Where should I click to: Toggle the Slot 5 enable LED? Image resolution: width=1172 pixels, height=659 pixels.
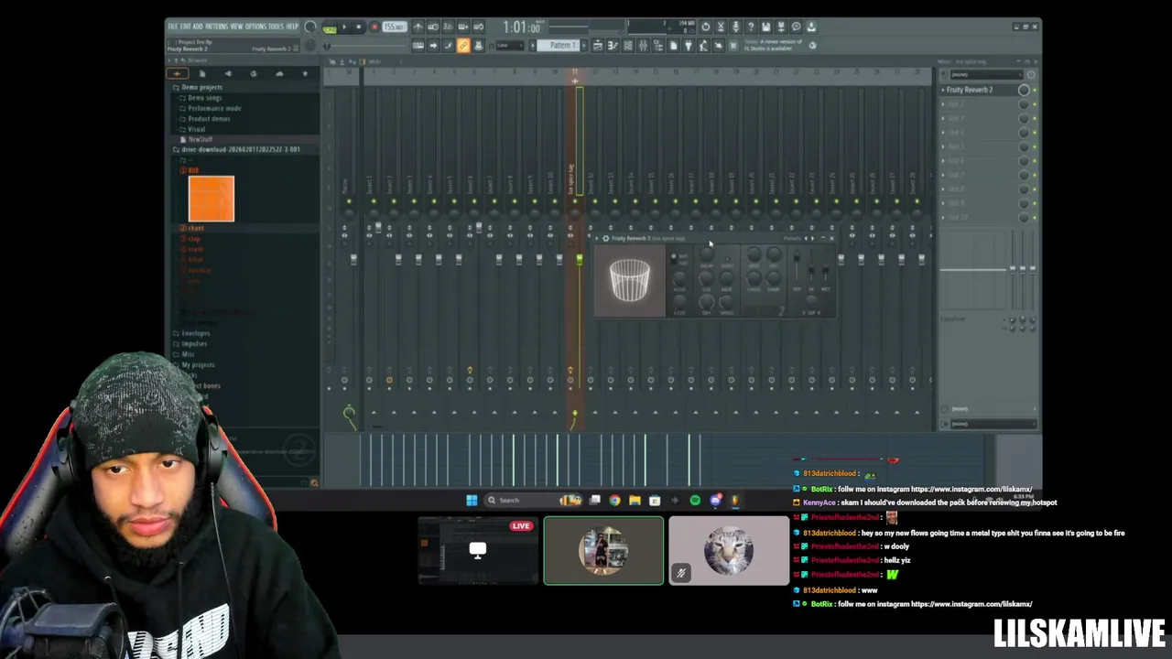[1035, 146]
